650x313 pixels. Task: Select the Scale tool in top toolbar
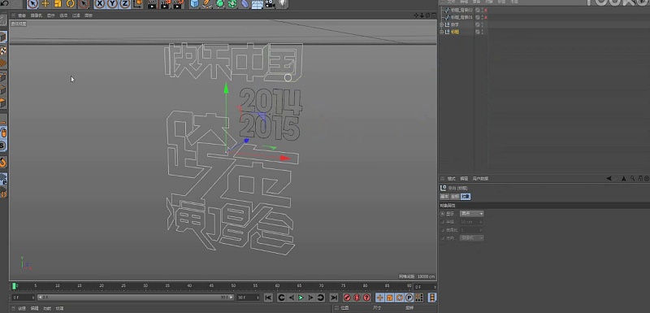pyautogui.click(x=58, y=4)
